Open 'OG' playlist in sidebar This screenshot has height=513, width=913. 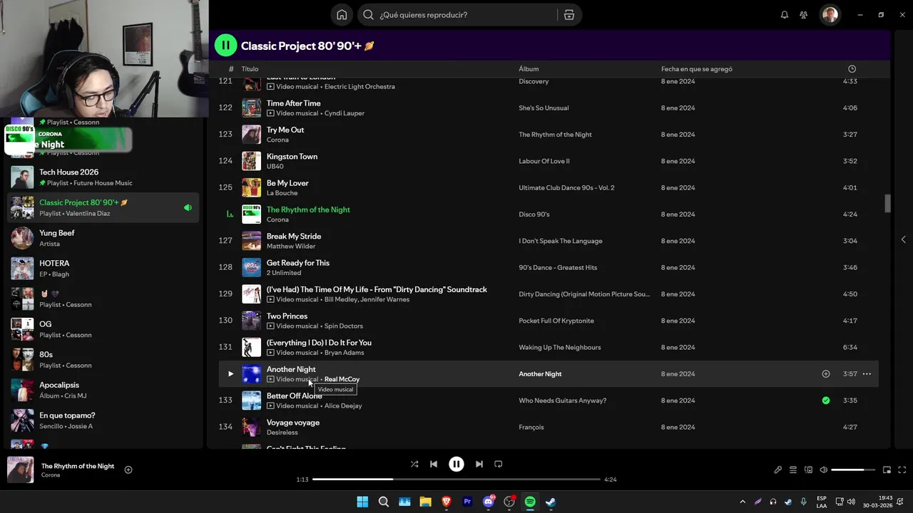[103, 329]
